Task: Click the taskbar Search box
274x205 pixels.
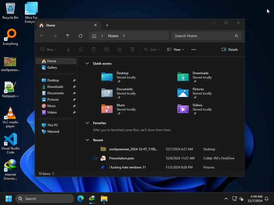Action: point(45,199)
